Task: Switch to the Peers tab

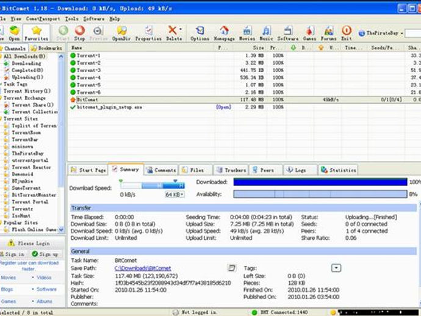Action: tap(266, 170)
